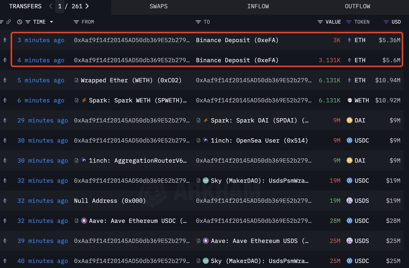409x268 pixels.
Task: Click the Aave icon on the Aave Ethereum USDC row
Action: [x=84, y=221]
